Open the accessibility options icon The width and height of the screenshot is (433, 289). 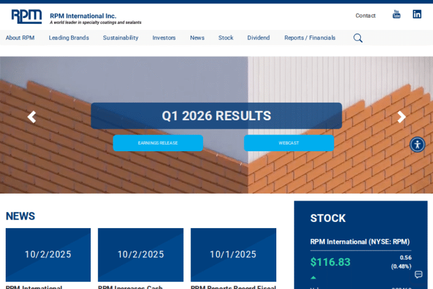click(417, 144)
